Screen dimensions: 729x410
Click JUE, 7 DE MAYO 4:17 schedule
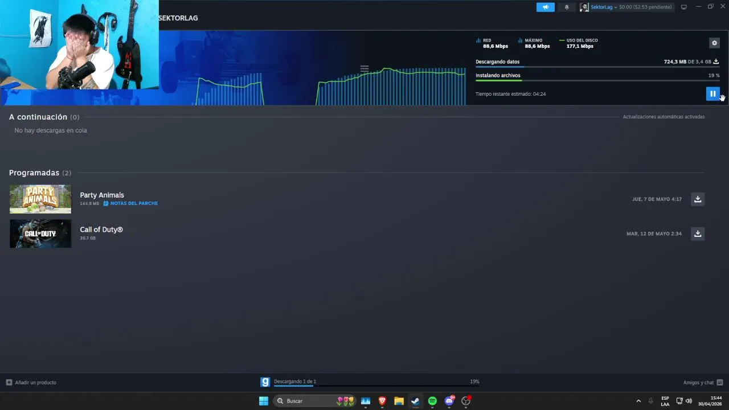tap(657, 199)
